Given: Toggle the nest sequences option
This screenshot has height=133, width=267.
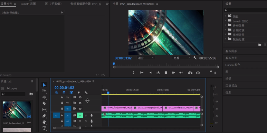Looking at the screenshot, I should click(57, 93).
